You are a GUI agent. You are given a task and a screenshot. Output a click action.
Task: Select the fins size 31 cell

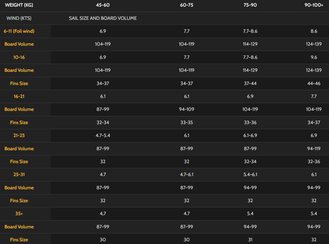250,239
